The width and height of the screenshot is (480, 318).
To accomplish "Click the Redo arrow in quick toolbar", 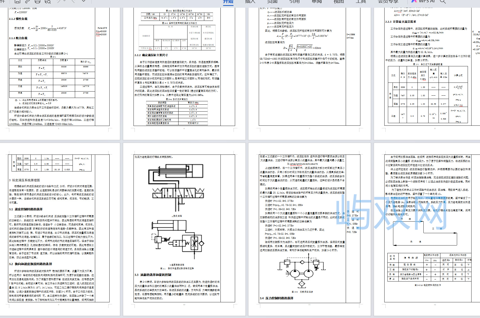I will coord(73,1).
